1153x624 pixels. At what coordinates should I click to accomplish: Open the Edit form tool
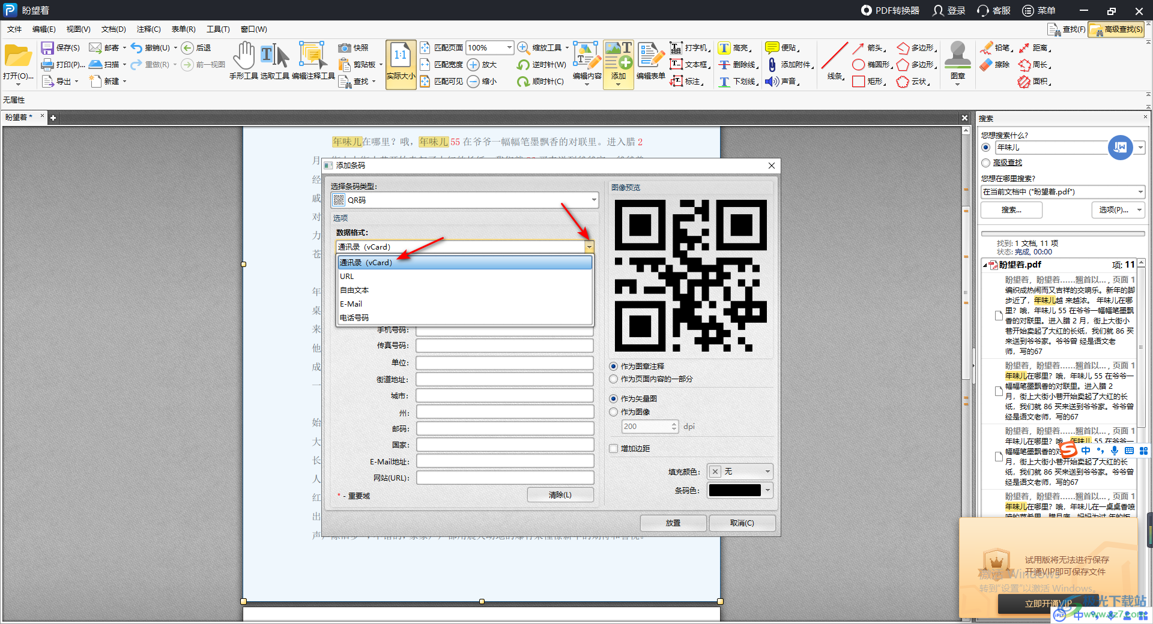(651, 61)
